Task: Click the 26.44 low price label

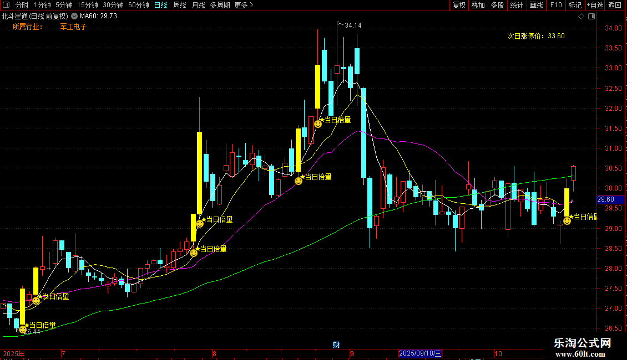Action: (x=32, y=332)
